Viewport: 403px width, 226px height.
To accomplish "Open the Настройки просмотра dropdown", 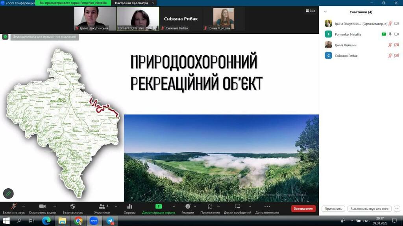I will [x=131, y=3].
